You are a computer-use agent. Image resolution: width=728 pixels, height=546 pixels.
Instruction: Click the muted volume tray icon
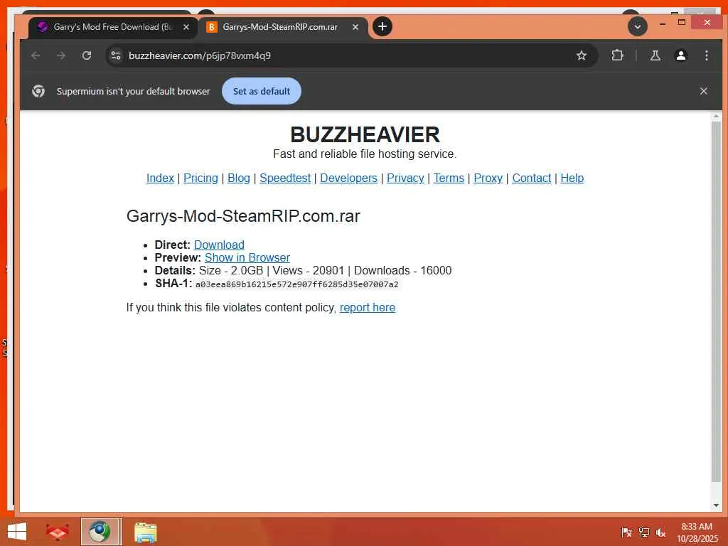(x=660, y=532)
